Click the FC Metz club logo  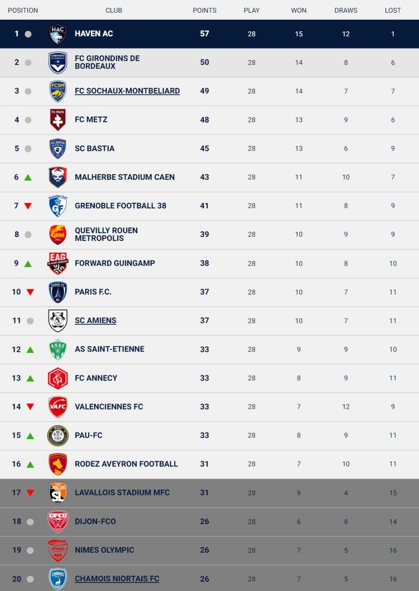coord(58,120)
